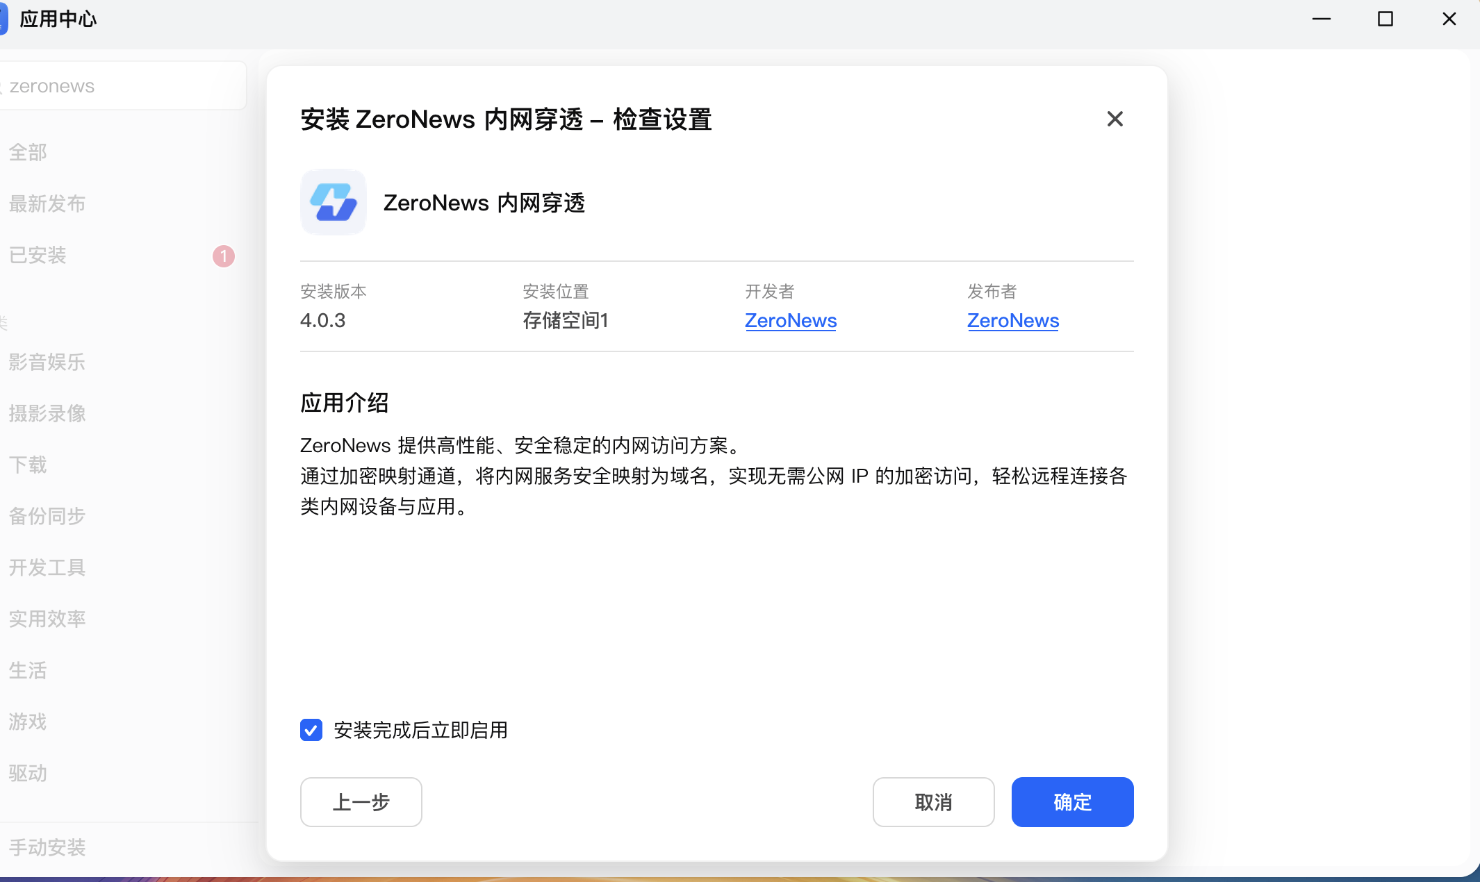The width and height of the screenshot is (1480, 882).
Task: Open the ZeroNews developer link
Action: pos(791,321)
